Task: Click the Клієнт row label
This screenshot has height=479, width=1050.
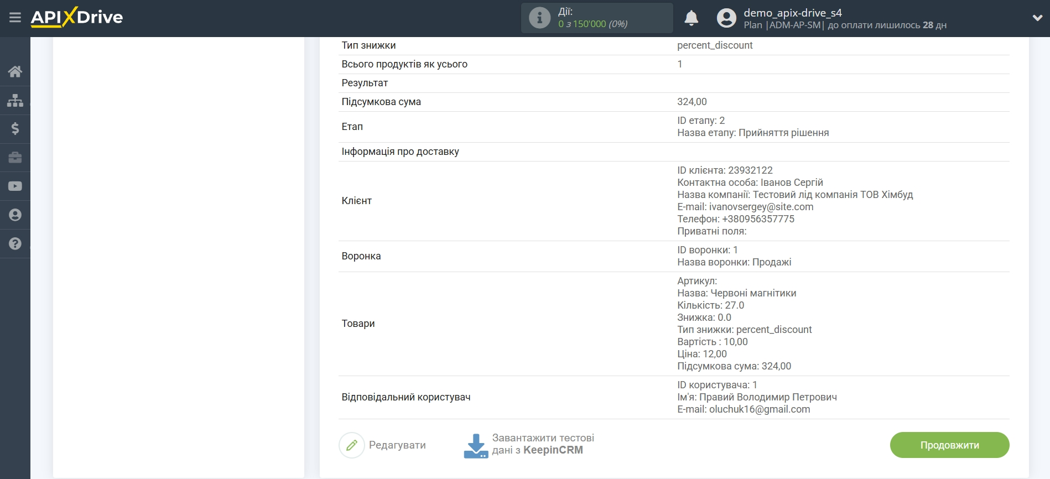Action: pos(356,201)
